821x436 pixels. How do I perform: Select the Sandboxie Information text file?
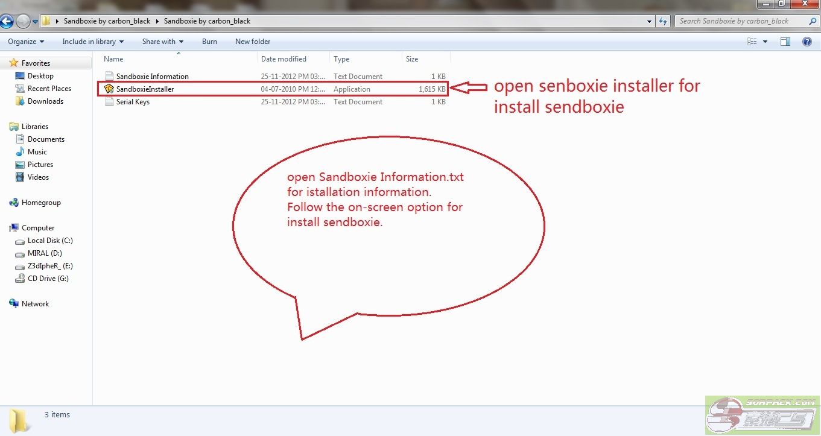pyautogui.click(x=152, y=77)
